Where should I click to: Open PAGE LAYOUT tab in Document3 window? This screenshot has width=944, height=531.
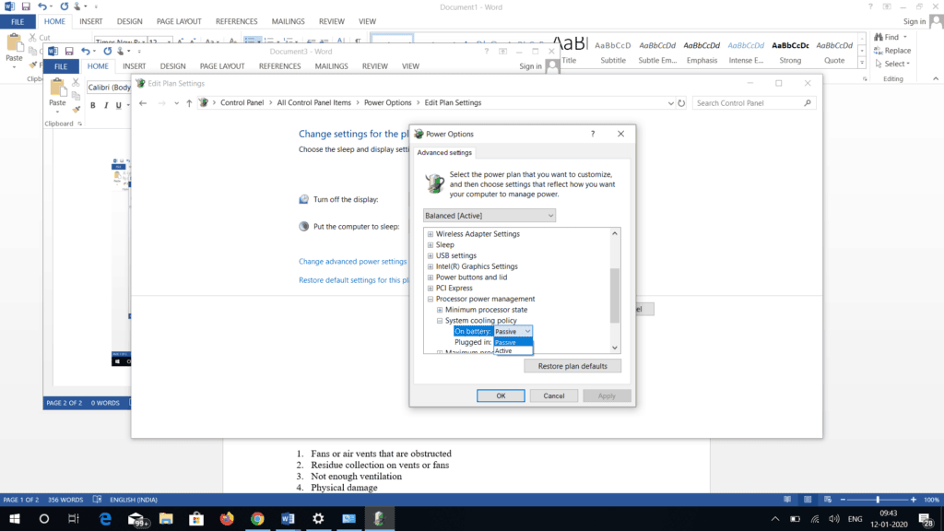(222, 66)
